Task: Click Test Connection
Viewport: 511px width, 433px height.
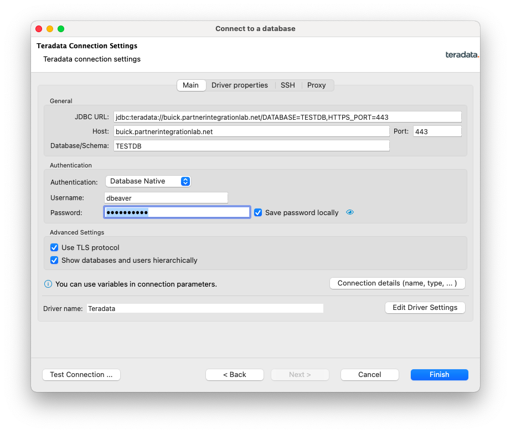Action: 81,374
